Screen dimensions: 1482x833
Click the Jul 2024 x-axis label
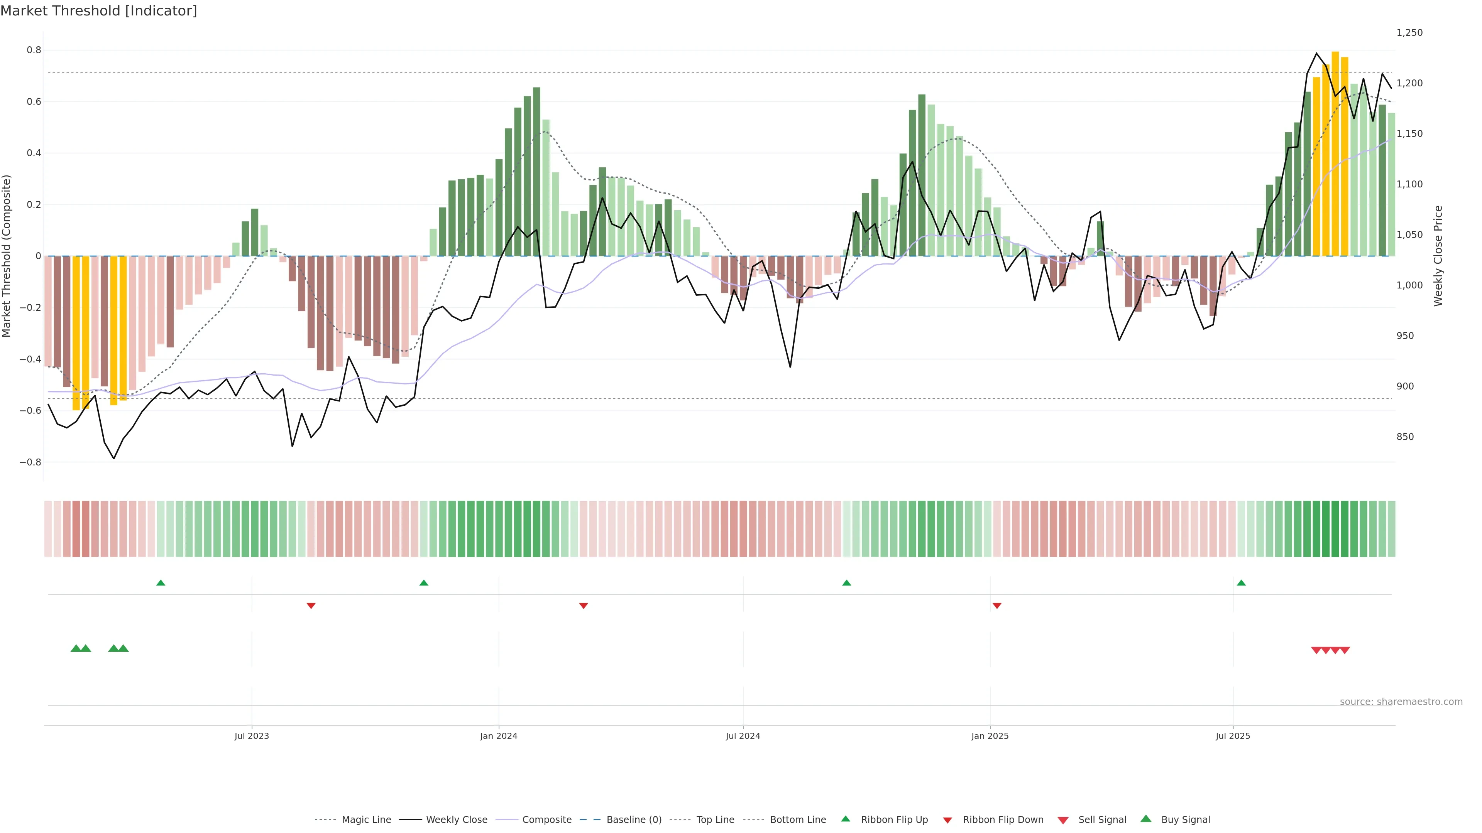coord(743,736)
